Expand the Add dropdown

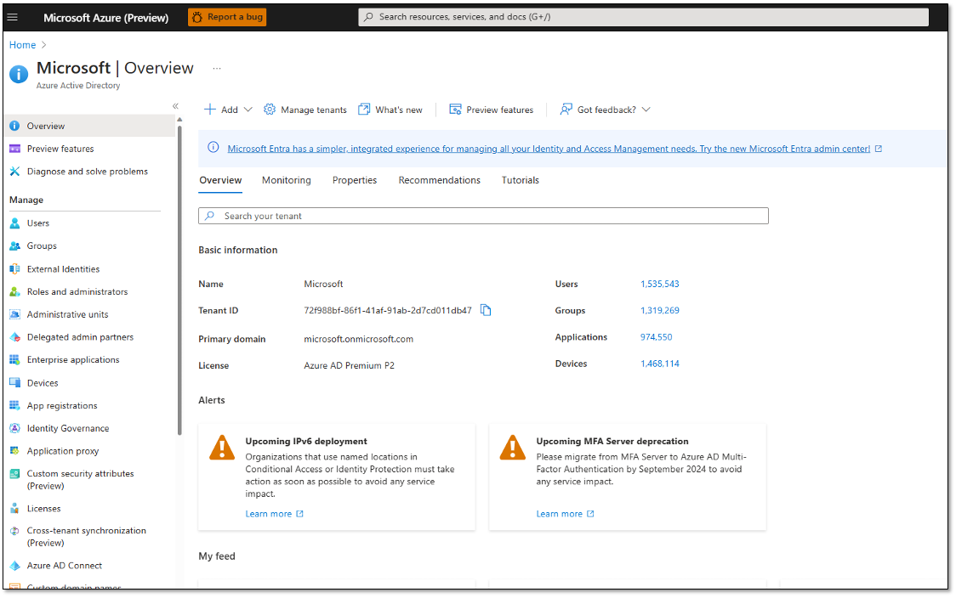click(227, 110)
